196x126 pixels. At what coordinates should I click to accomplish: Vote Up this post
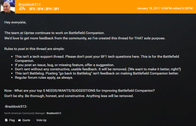coord(41,120)
